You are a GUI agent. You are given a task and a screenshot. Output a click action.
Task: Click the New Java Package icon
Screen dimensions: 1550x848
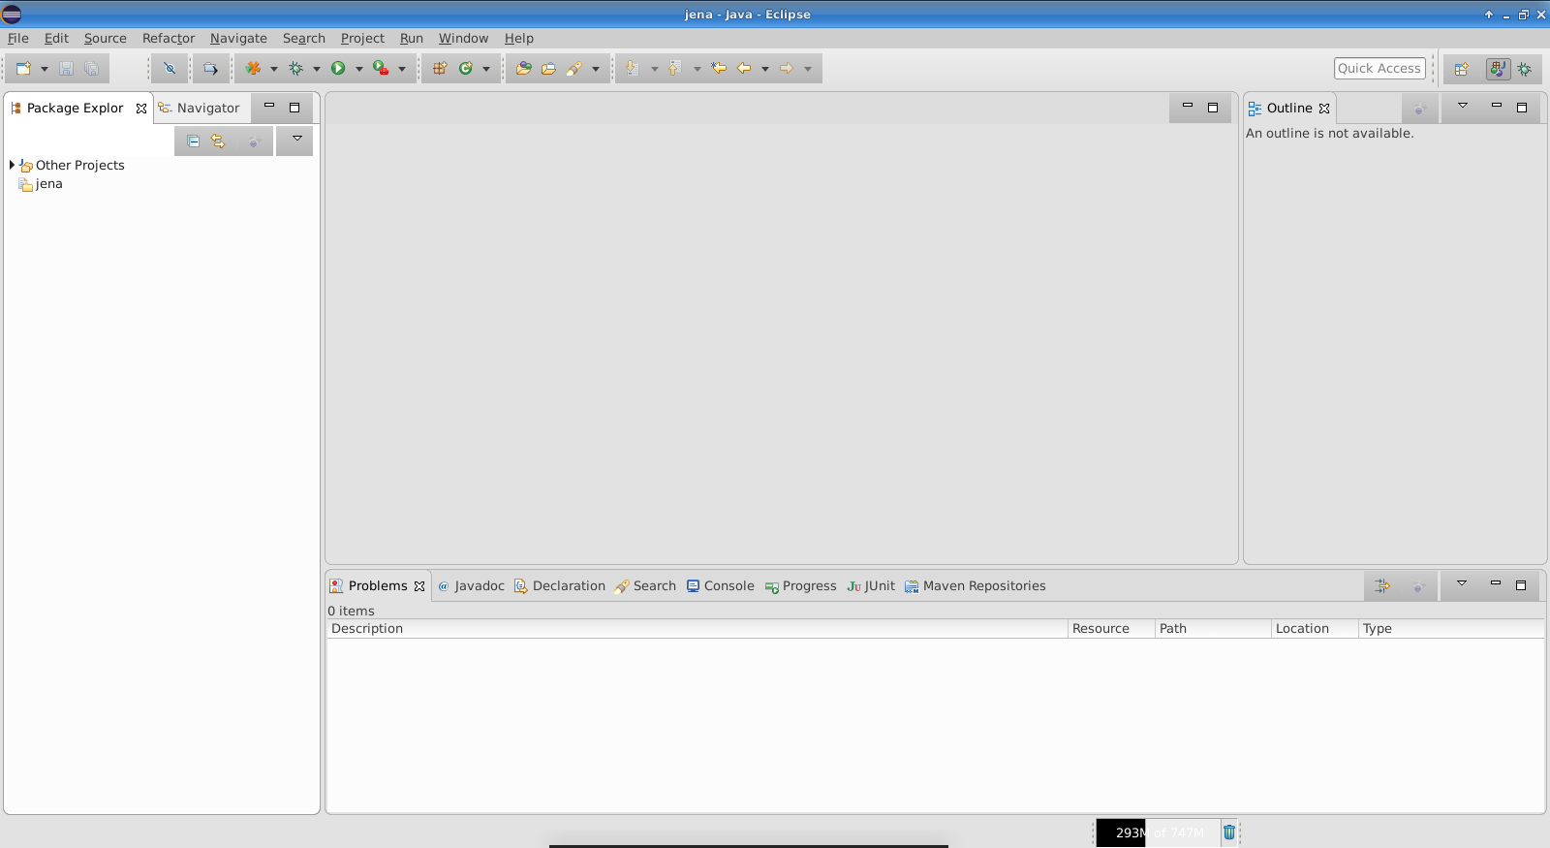tap(440, 69)
